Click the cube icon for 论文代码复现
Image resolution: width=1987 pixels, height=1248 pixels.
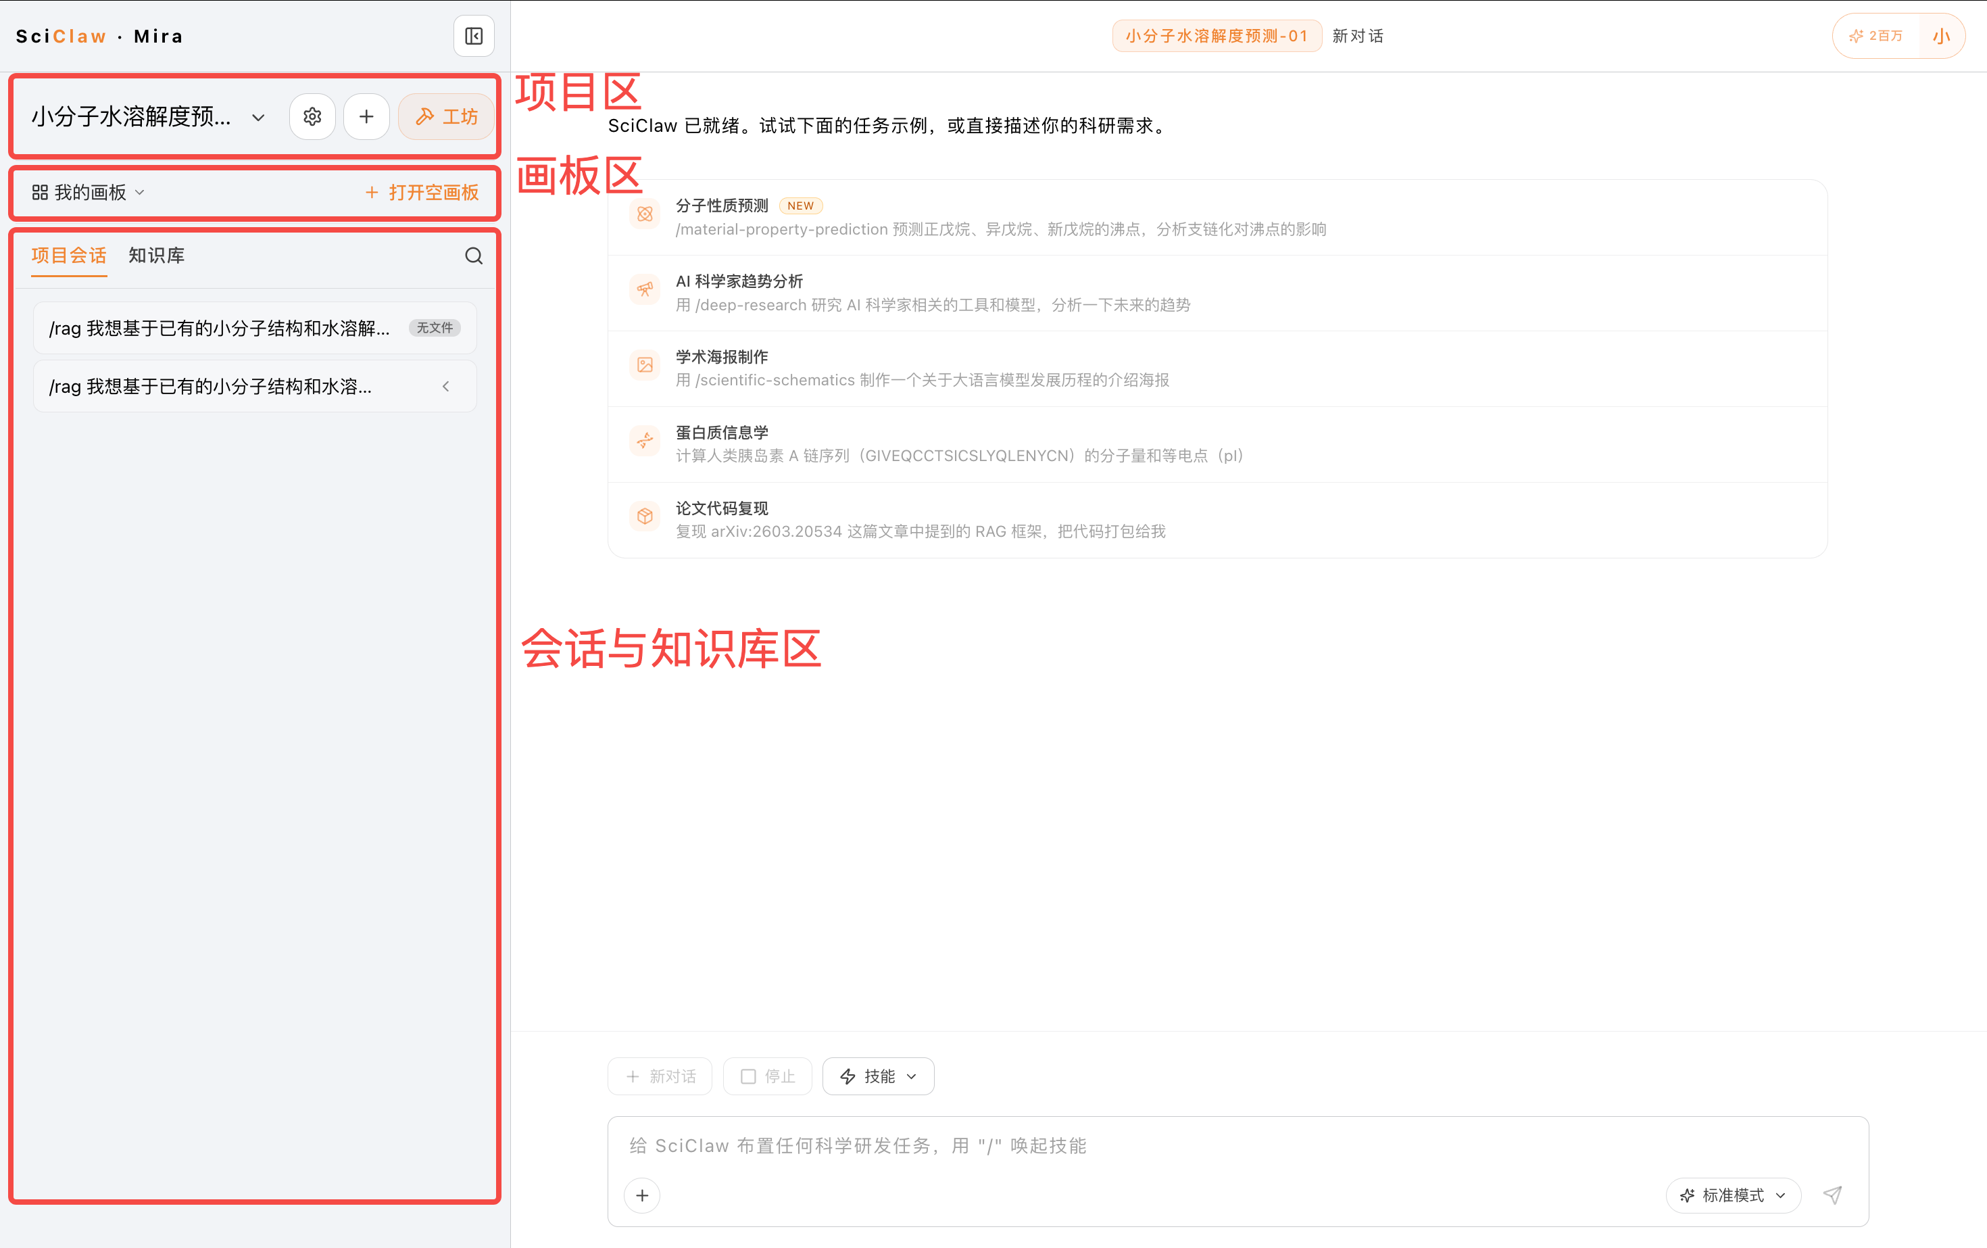[645, 516]
